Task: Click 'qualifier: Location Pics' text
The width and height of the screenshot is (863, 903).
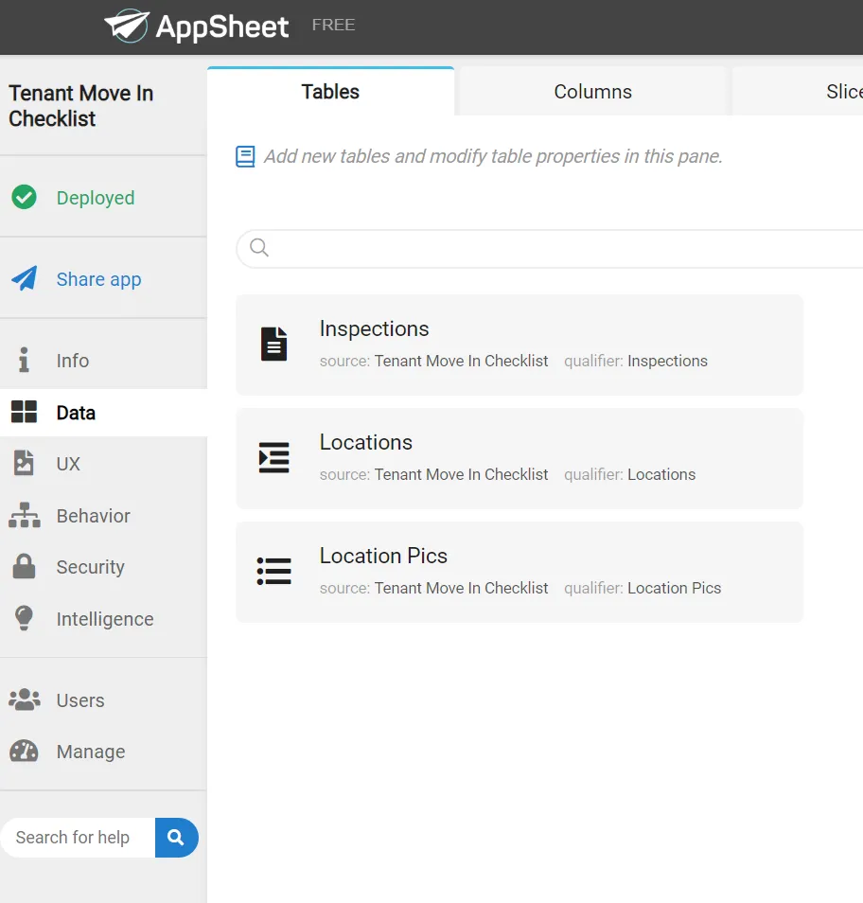Action: click(x=643, y=588)
